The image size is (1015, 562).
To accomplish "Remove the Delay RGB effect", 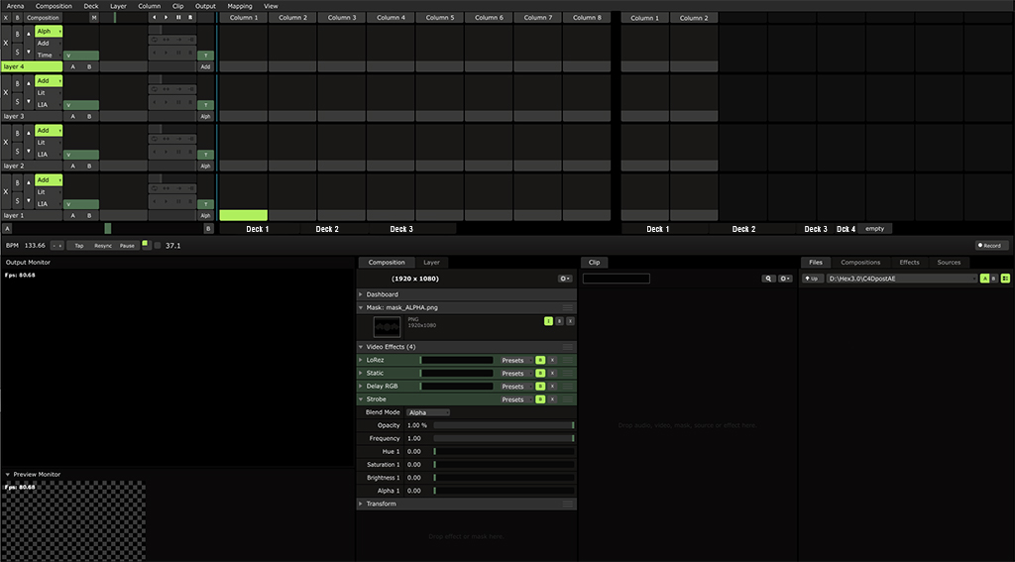I will 552,386.
